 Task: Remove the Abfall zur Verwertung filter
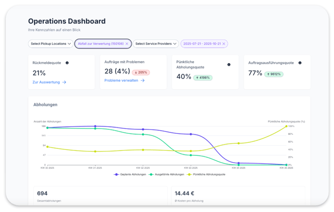click(x=127, y=44)
